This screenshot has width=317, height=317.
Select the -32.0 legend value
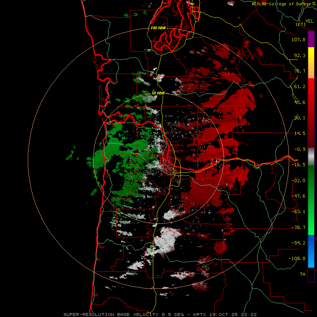pos(298,181)
